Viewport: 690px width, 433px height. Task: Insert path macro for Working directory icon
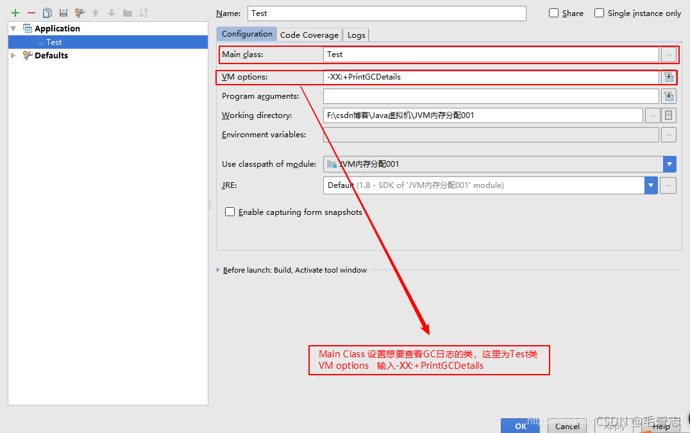pyautogui.click(x=668, y=115)
